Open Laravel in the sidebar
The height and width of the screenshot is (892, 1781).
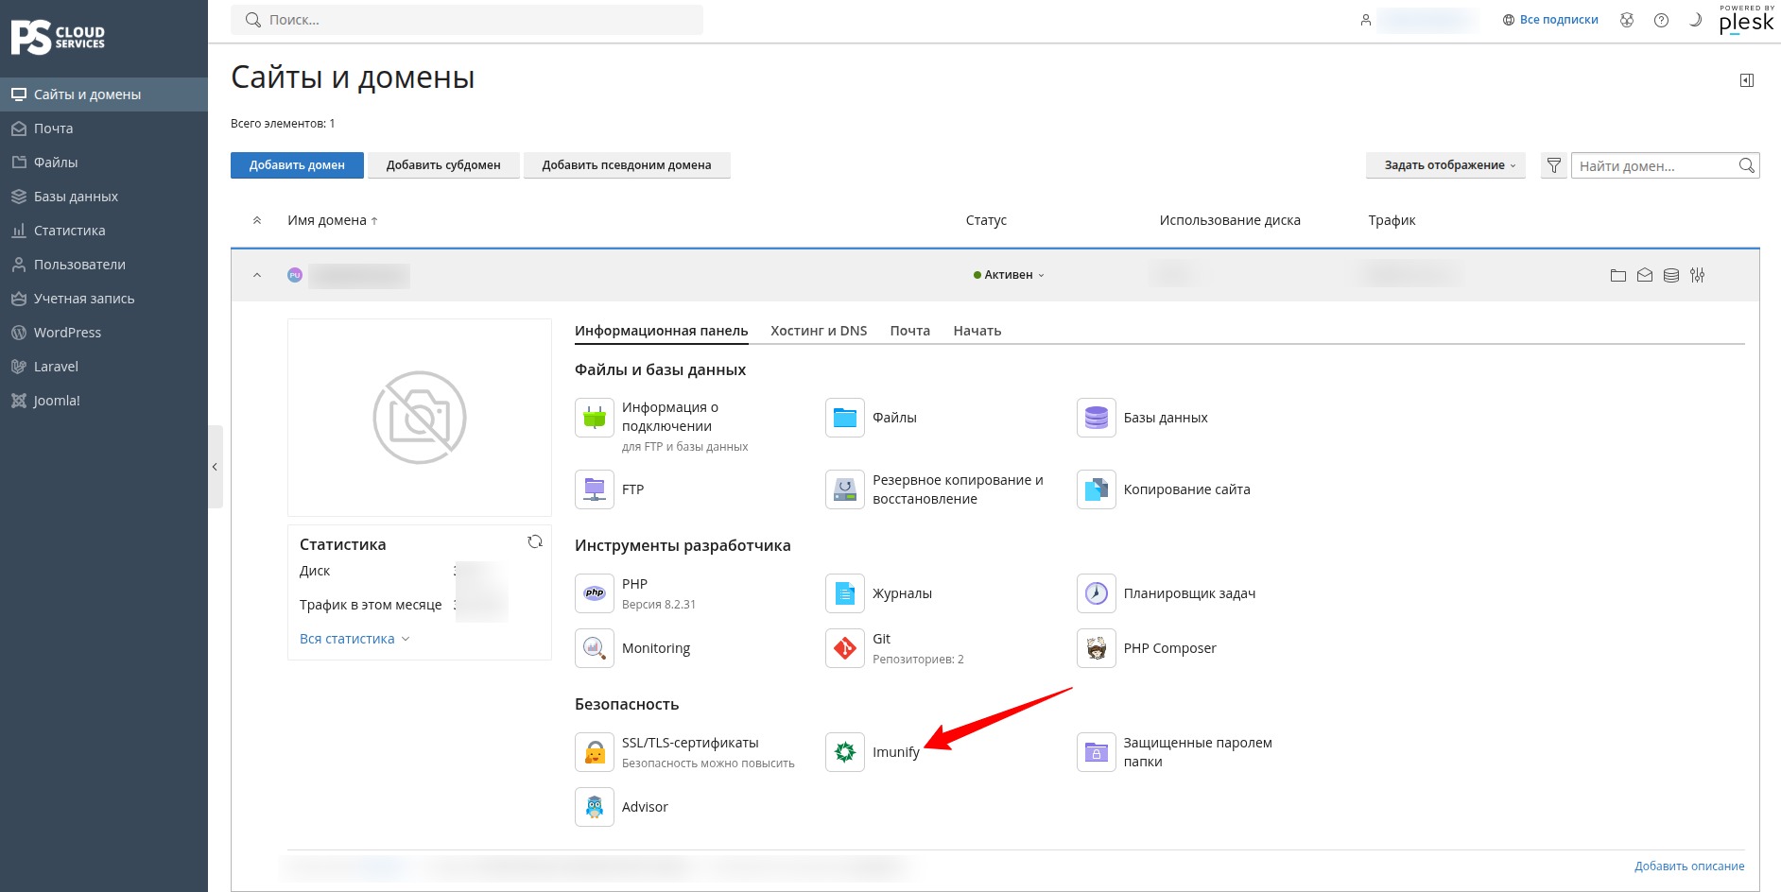pyautogui.click(x=104, y=367)
